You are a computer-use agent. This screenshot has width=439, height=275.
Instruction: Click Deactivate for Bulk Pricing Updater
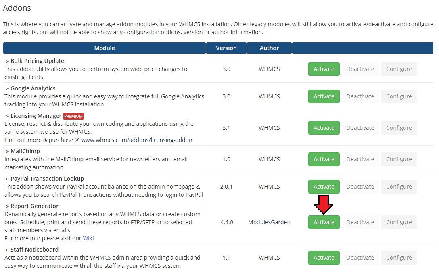pos(360,69)
